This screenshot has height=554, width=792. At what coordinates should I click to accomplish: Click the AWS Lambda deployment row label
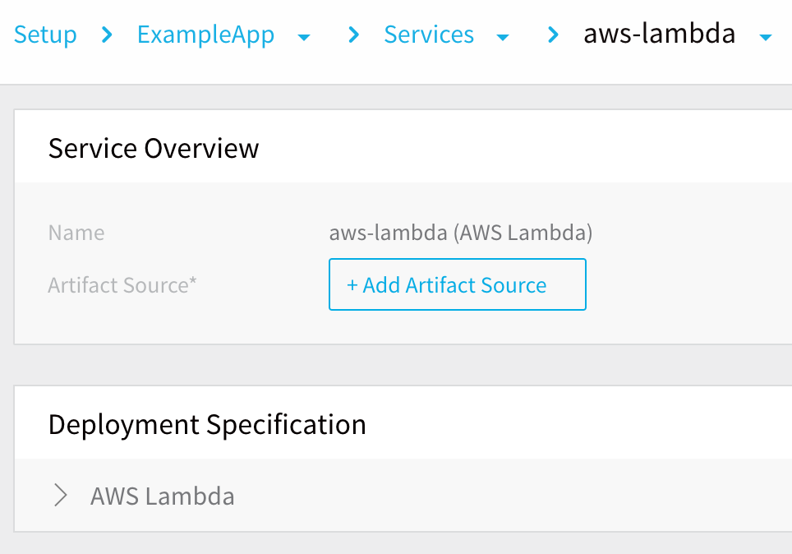tap(162, 496)
